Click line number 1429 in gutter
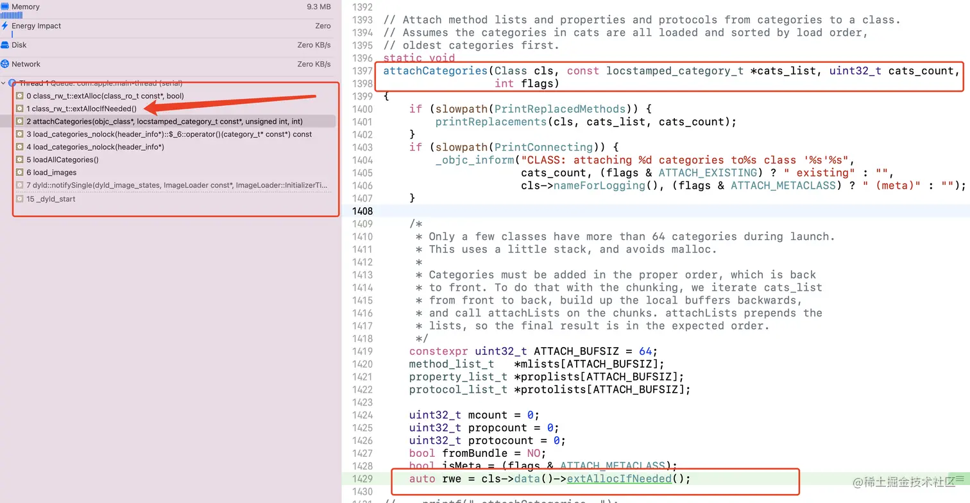 (362, 479)
